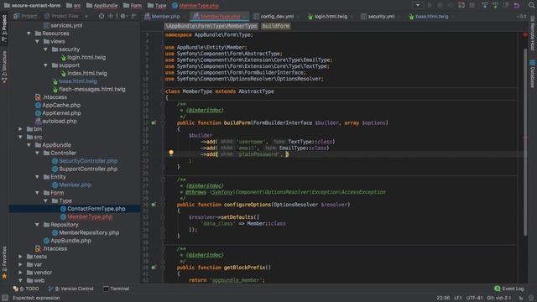The width and height of the screenshot is (537, 302).
Task: Click buildForm breadcrumb above editor
Action: [276, 26]
